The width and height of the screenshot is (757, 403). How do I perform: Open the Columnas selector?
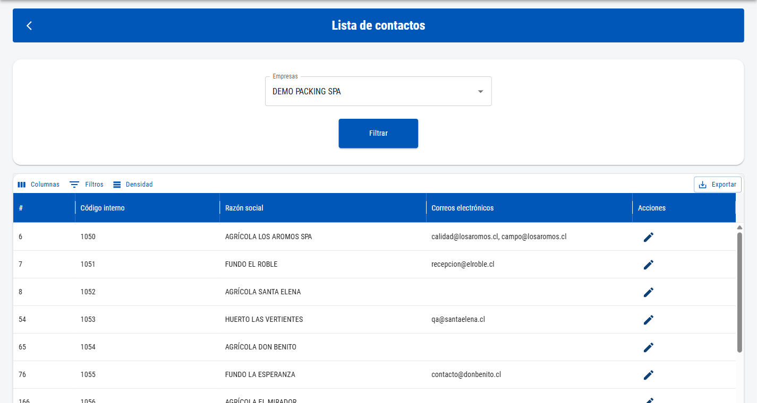[x=38, y=185]
